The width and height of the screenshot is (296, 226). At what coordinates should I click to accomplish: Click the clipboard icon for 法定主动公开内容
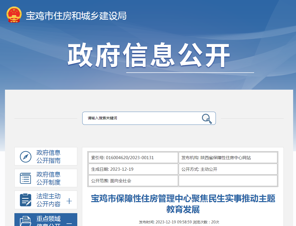coord(26,200)
